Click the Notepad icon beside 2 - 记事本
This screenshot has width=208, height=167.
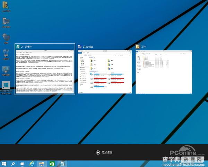coord(18,47)
